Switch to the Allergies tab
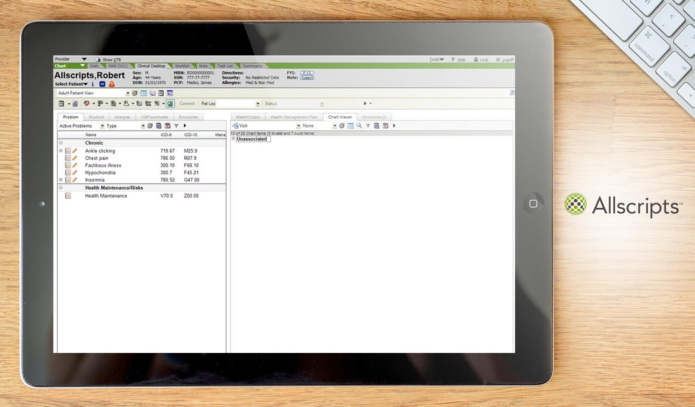Screen dimensions: 695x407 click(x=122, y=117)
